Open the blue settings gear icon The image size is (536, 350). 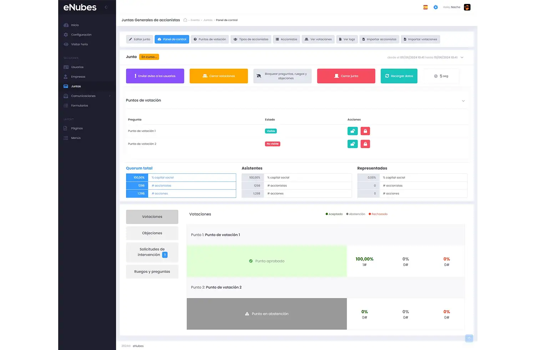[435, 7]
